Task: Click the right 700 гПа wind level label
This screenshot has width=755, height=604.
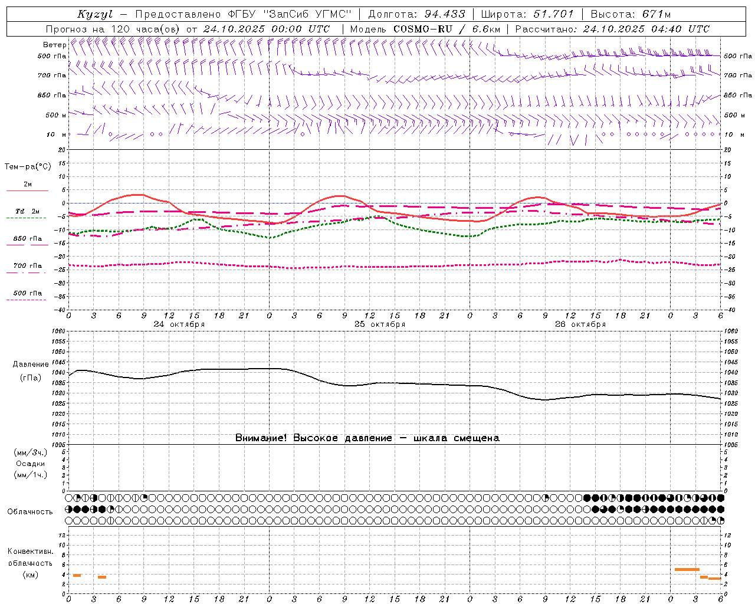Action: click(738, 75)
